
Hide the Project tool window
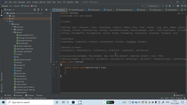pos(50,10)
